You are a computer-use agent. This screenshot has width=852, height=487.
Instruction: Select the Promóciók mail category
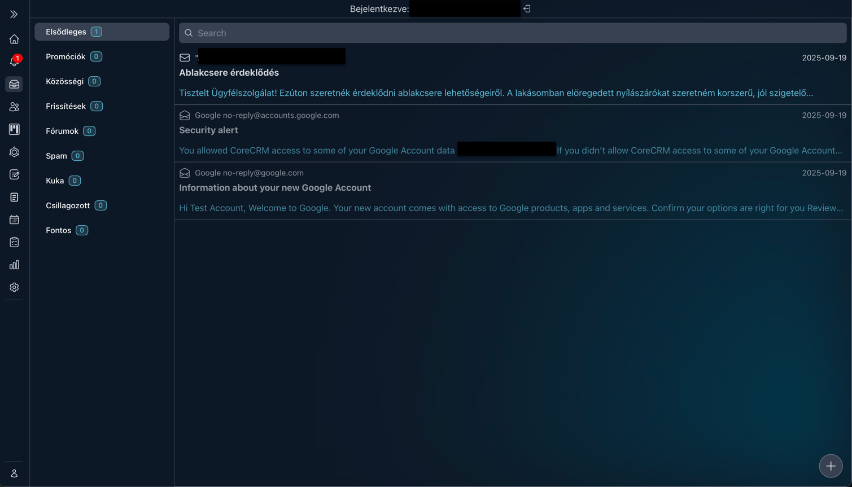65,56
